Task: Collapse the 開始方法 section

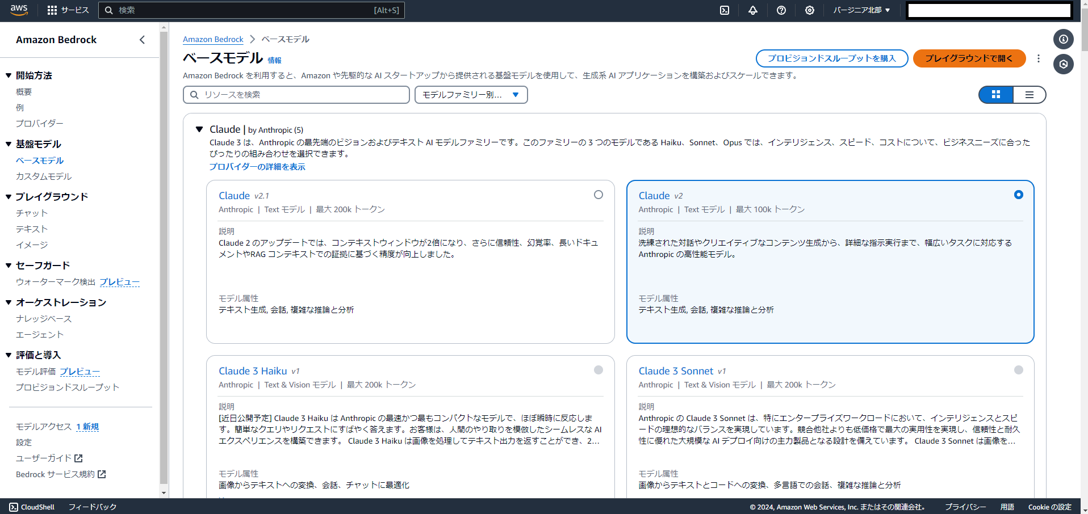Action: (9, 75)
